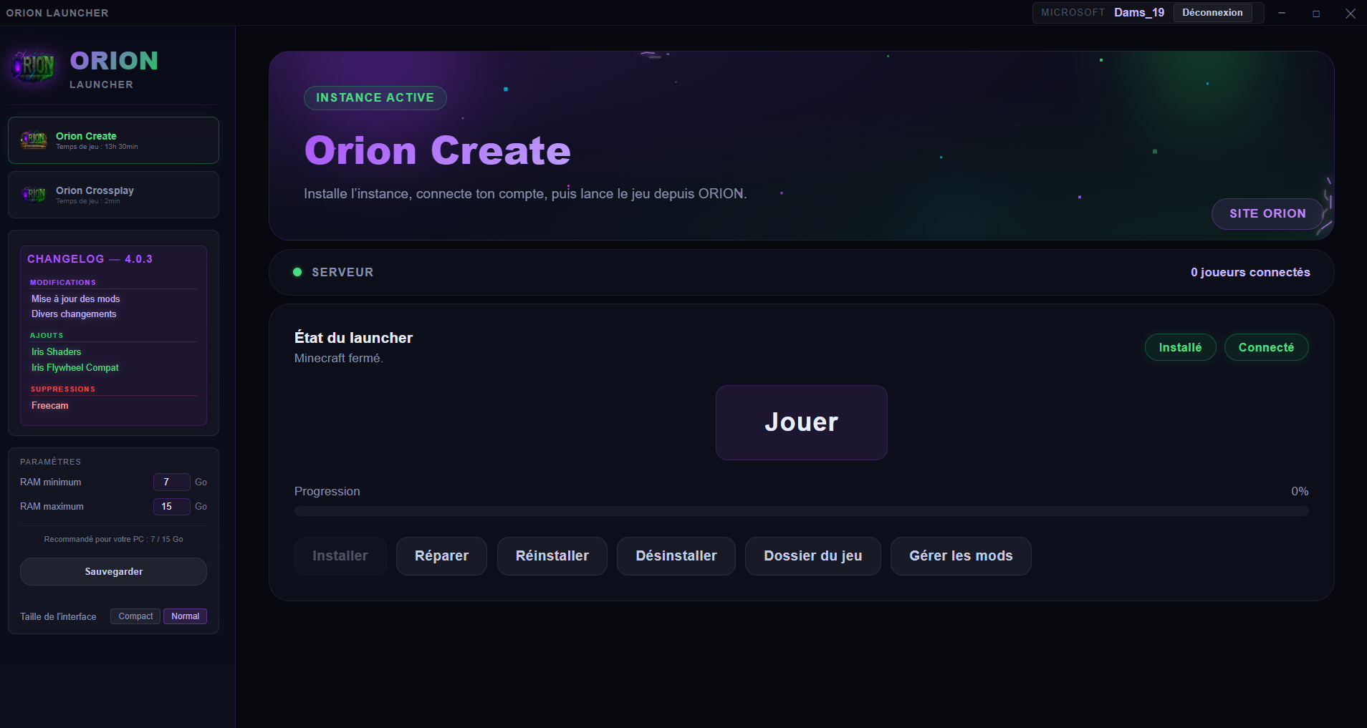Click the INSTANCE ACTIVE badge
This screenshot has width=1367, height=728.
(375, 98)
